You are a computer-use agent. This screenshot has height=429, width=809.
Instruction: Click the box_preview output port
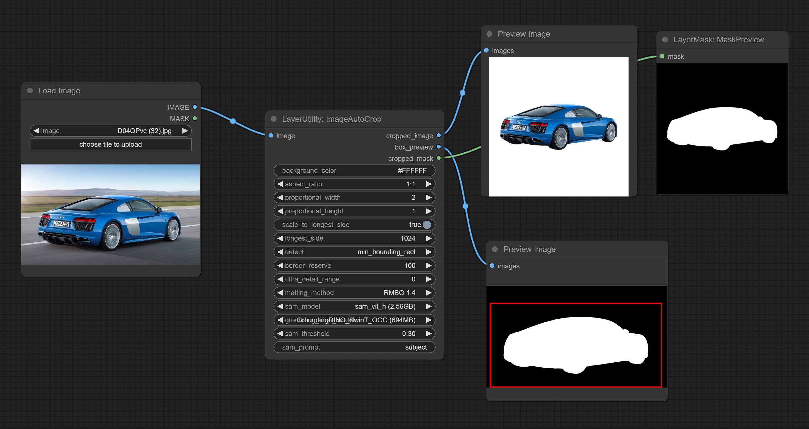tap(439, 147)
